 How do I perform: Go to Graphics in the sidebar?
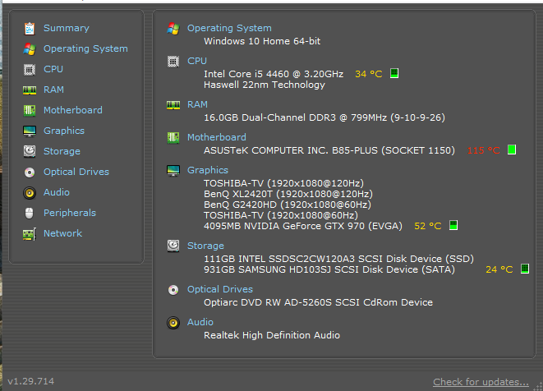64,131
